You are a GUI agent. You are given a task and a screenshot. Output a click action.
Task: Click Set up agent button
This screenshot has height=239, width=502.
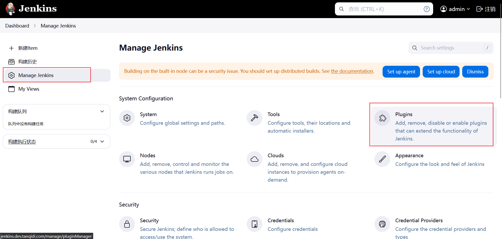click(401, 72)
